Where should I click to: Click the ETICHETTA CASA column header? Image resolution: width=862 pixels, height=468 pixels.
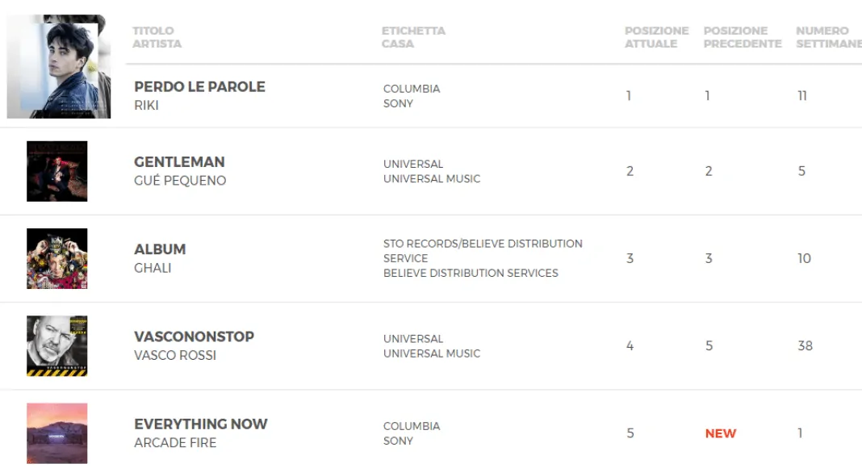click(413, 37)
